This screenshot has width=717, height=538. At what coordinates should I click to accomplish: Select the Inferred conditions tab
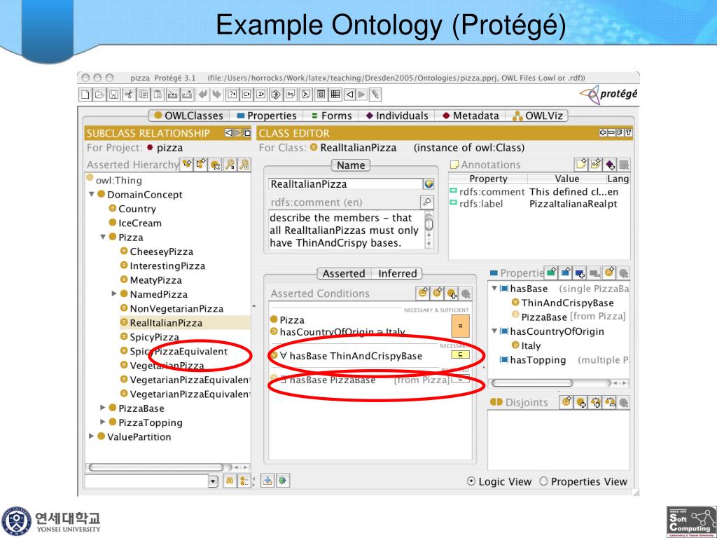(398, 274)
